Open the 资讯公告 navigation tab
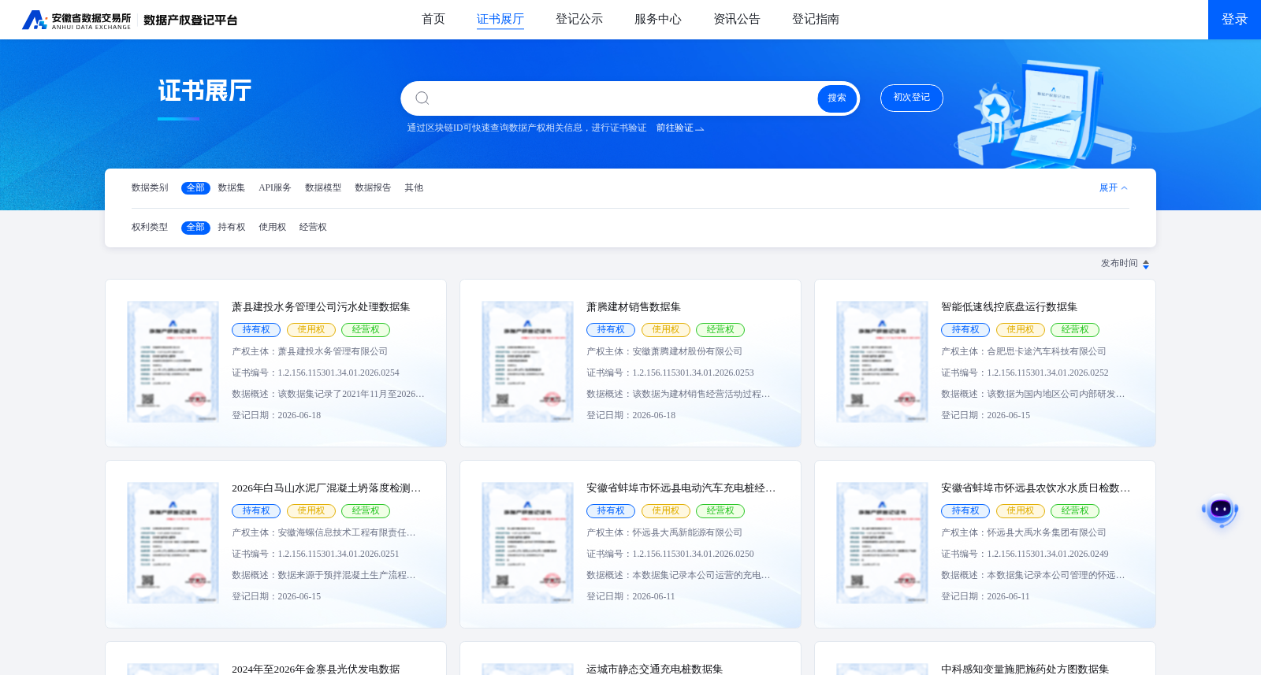Viewport: 1261px width, 675px height. 737,19
